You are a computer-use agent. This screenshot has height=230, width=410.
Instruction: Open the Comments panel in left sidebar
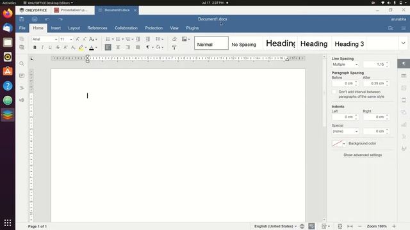pos(22,76)
